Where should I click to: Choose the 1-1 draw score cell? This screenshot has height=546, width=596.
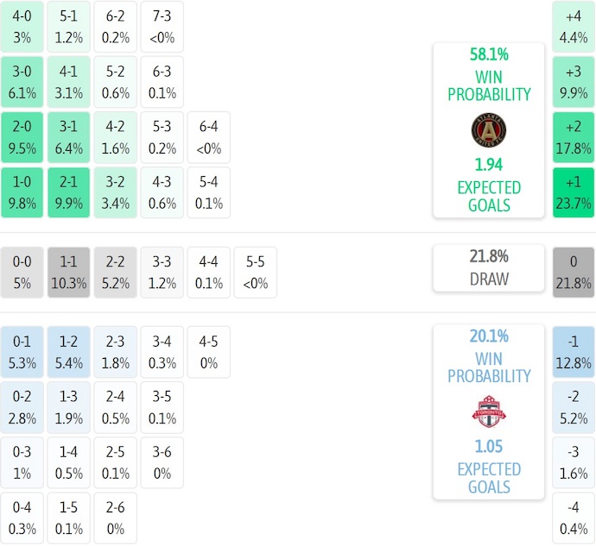(68, 273)
